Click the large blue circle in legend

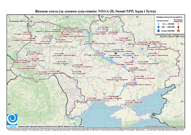(159, 27)
